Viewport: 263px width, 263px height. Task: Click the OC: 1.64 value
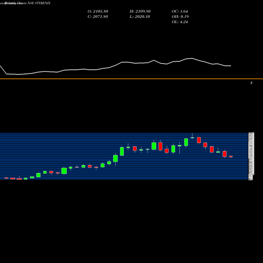180,12
